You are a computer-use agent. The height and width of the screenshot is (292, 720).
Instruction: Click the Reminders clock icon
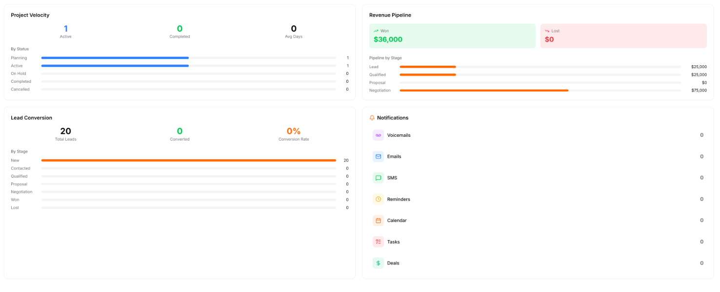(378, 200)
